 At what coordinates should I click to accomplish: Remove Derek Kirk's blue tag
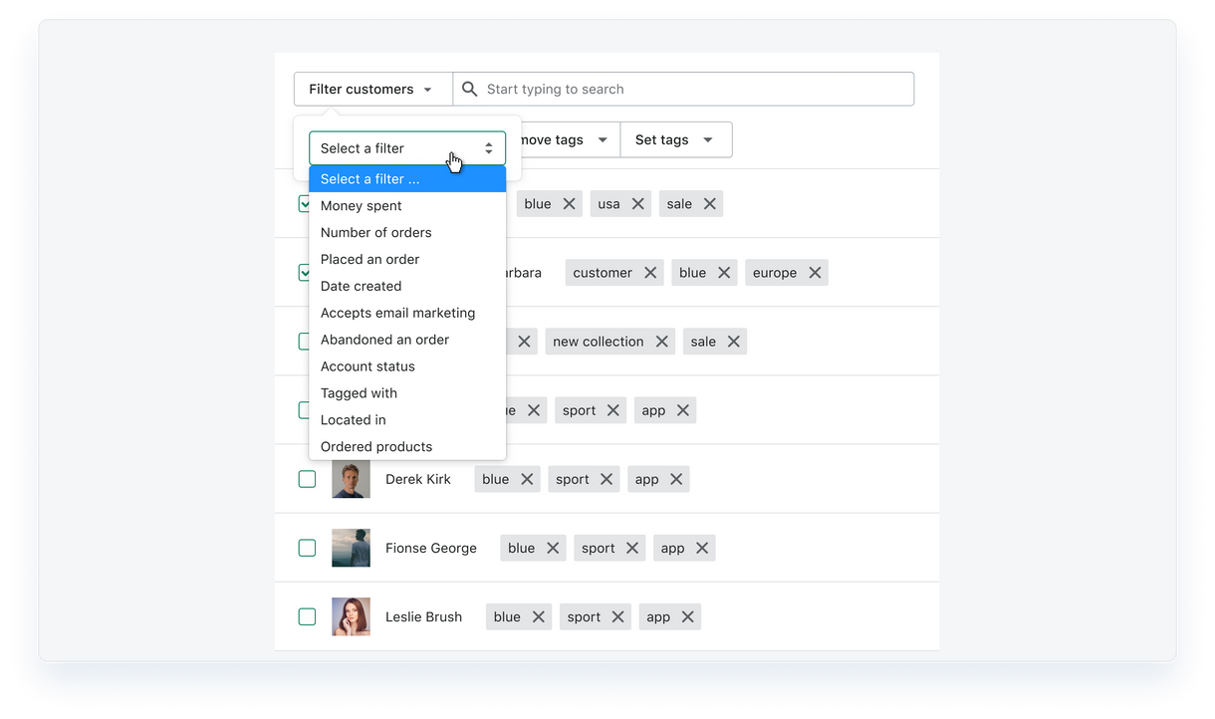pos(527,479)
